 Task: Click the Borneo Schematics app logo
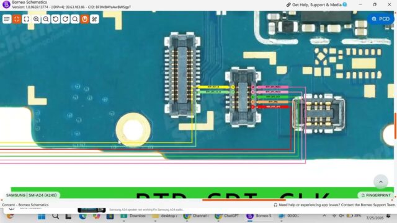coord(6,4)
